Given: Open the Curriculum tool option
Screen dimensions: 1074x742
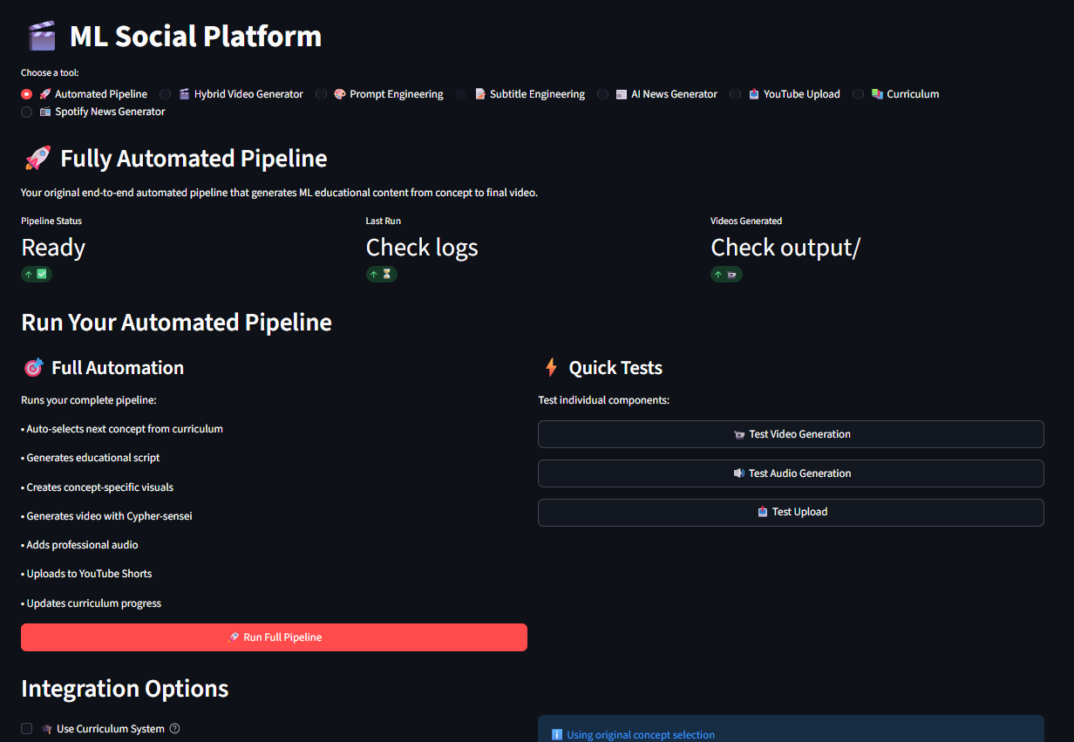Looking at the screenshot, I should click(x=859, y=94).
